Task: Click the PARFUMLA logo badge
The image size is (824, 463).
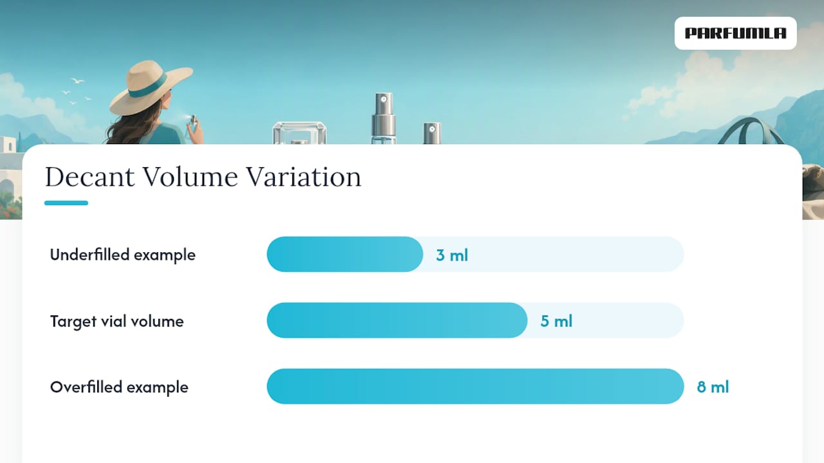Action: [x=735, y=33]
